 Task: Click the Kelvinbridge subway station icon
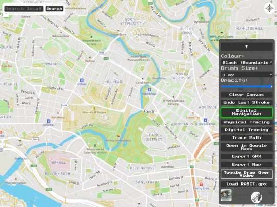pos(149,89)
